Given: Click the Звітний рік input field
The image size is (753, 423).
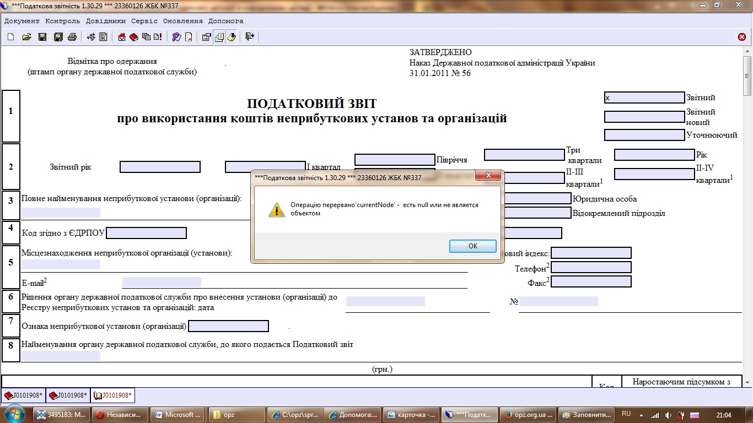Looking at the screenshot, I should tap(160, 167).
